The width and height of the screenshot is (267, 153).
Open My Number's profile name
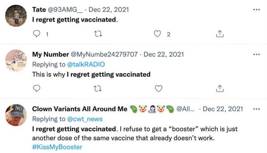(51, 54)
